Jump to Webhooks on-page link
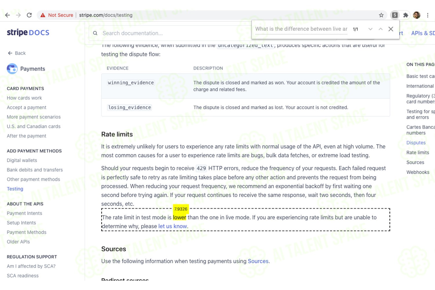435x290 pixels. click(x=418, y=172)
